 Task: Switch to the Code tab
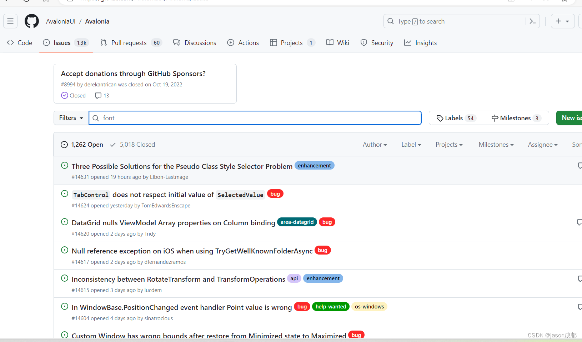click(x=20, y=42)
